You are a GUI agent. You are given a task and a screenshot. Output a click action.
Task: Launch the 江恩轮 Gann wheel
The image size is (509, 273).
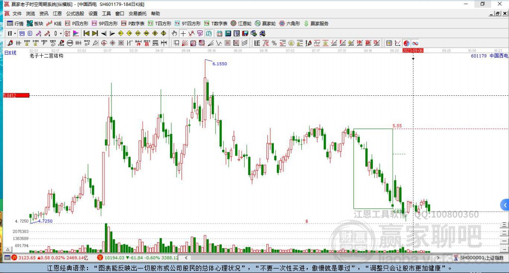click(241, 23)
